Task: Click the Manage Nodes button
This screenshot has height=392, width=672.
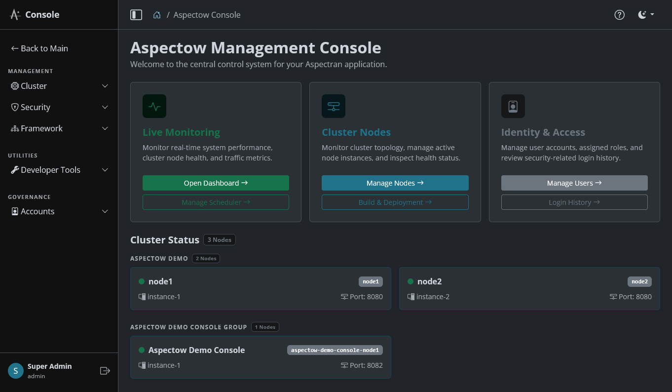Action: coord(395,183)
